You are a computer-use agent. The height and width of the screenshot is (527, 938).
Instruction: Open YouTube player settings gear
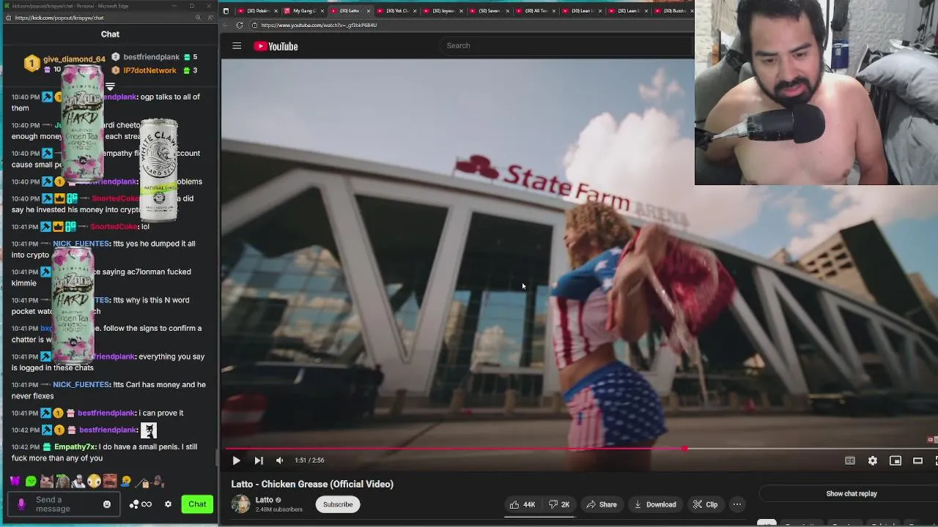point(872,460)
